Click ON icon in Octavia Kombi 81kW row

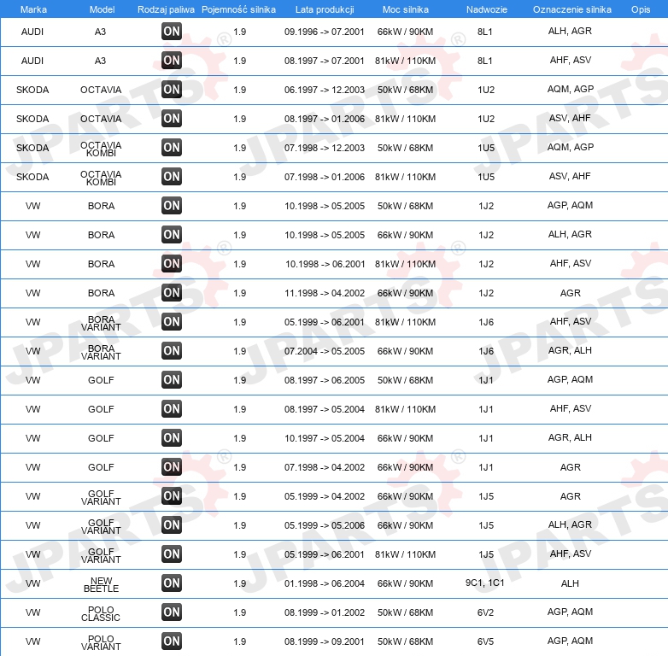click(x=172, y=176)
